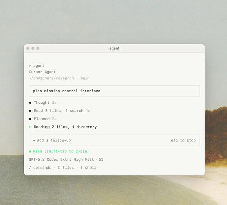Image resolution: width=227 pixels, height=205 pixels.
Task: Click the '/ commands' hint
Action: [x=40, y=168]
